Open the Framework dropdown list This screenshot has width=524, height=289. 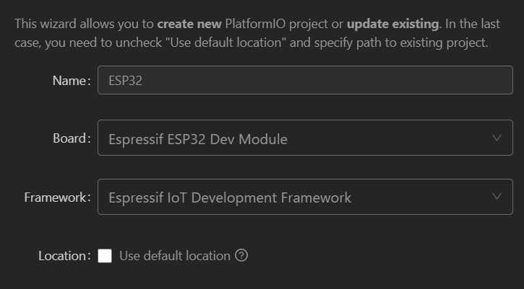(x=305, y=197)
